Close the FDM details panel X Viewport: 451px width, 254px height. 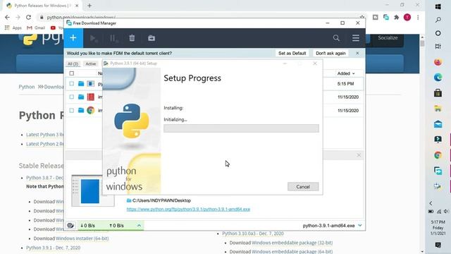point(359,155)
